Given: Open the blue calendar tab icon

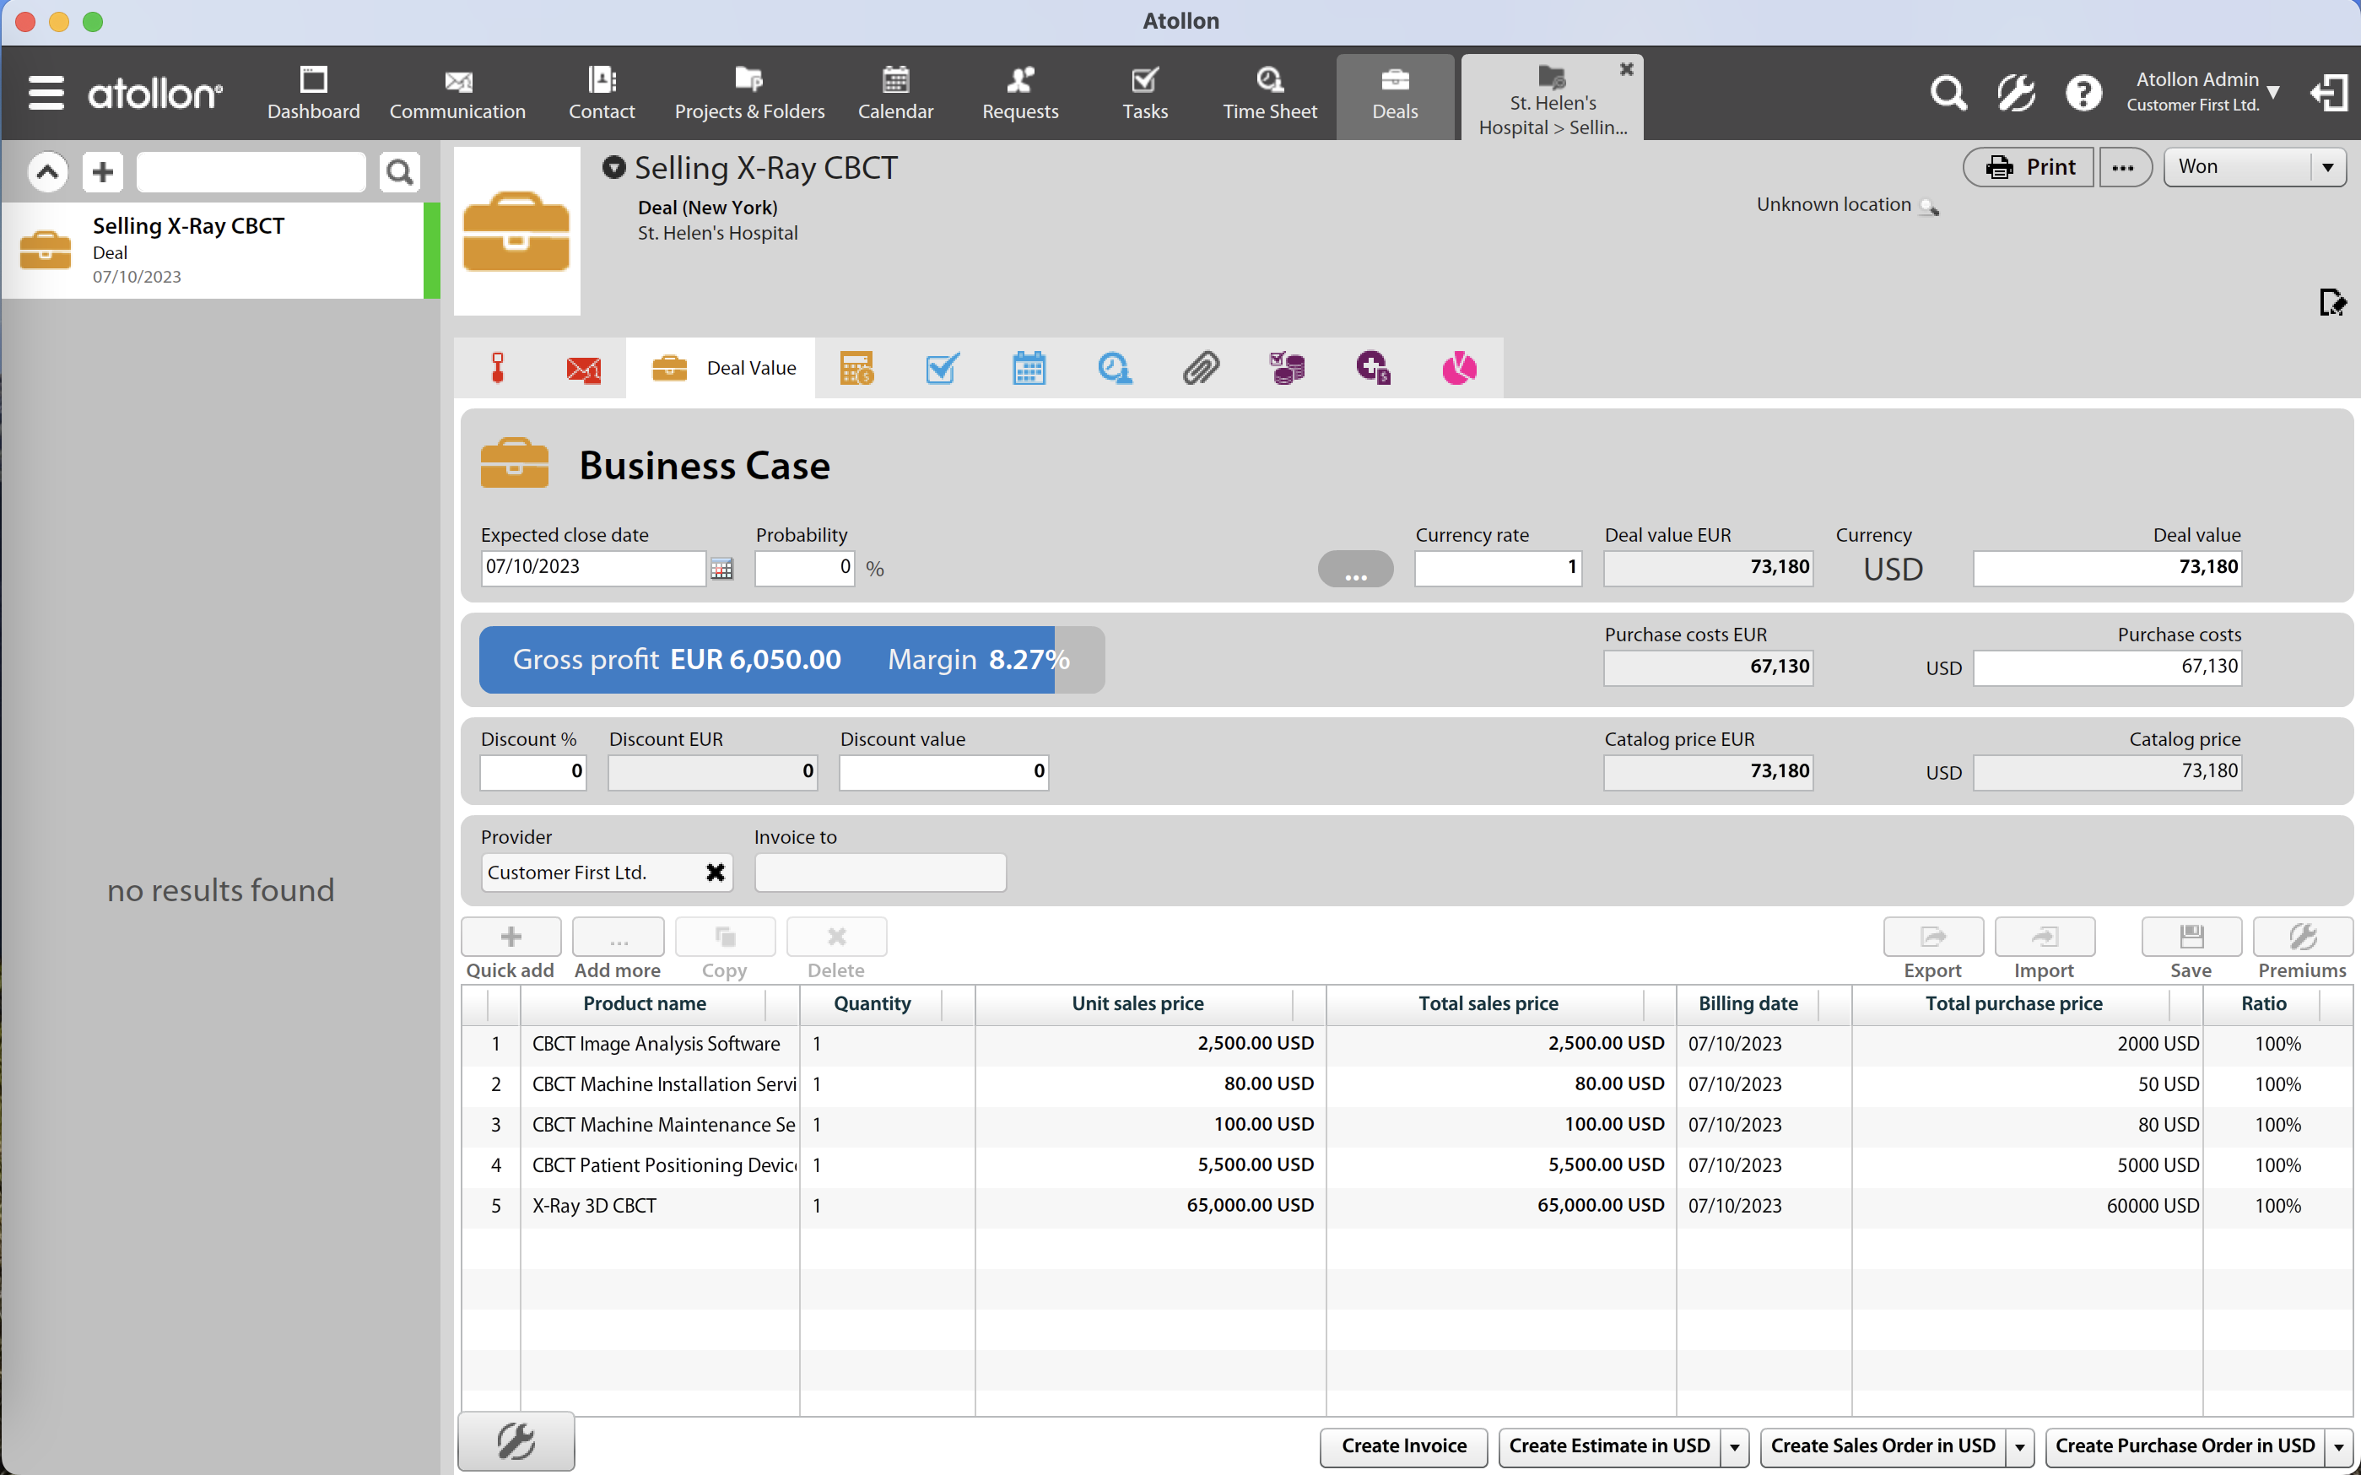Looking at the screenshot, I should [1029, 369].
